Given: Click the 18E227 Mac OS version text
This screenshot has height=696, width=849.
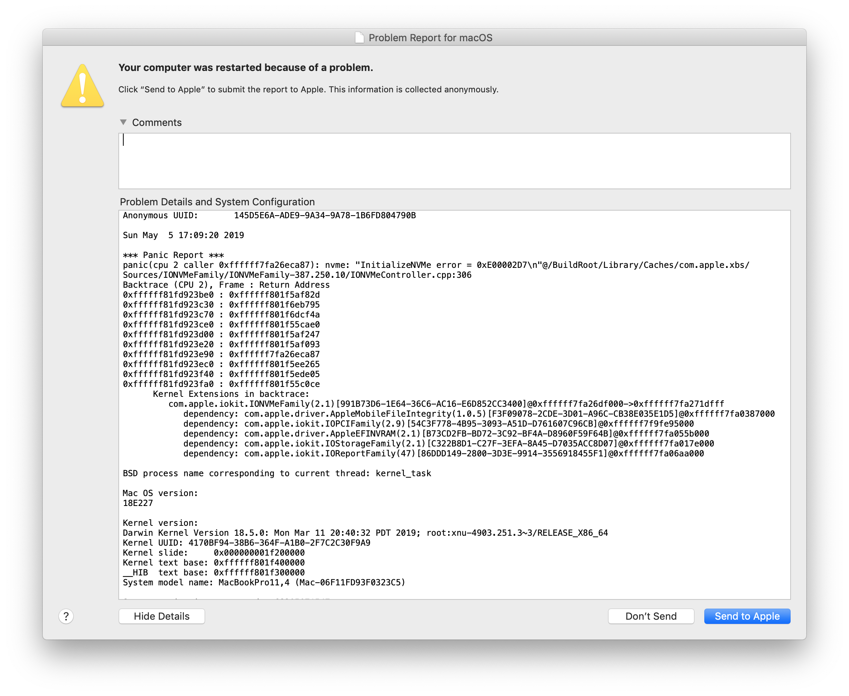Looking at the screenshot, I should (x=137, y=503).
